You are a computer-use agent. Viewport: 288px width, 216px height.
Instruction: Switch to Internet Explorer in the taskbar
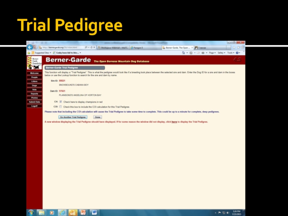pos(62,213)
